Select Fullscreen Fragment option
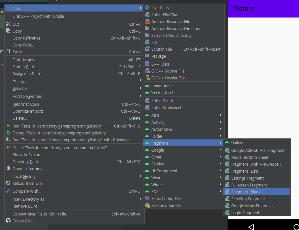Screen dimensions: 299x230 (257, 185)
